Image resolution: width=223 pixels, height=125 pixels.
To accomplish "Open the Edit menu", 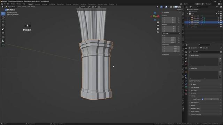I will tap(8, 4).
